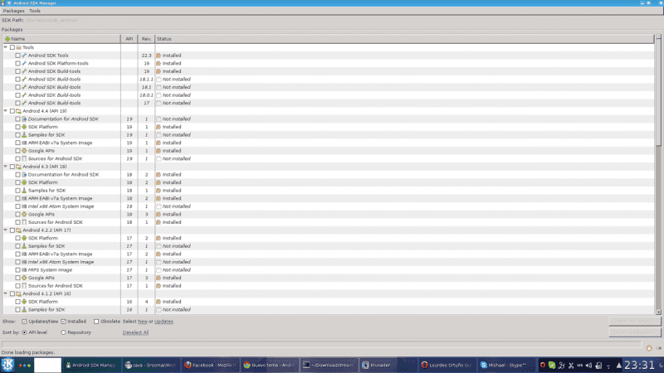Toggle the Installed show filter
664x373 pixels.
[64, 322]
